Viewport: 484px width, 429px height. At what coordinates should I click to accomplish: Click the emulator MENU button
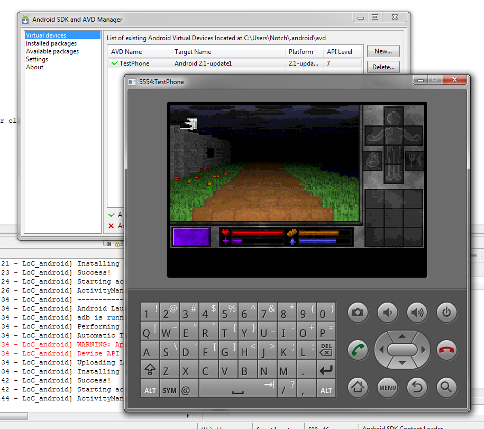[387, 387]
